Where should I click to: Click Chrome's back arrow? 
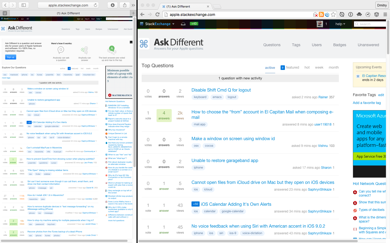(142, 15)
